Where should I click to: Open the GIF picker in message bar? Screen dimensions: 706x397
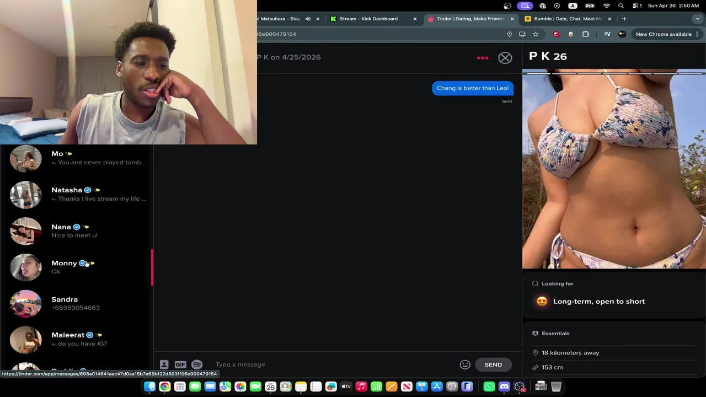pos(180,364)
